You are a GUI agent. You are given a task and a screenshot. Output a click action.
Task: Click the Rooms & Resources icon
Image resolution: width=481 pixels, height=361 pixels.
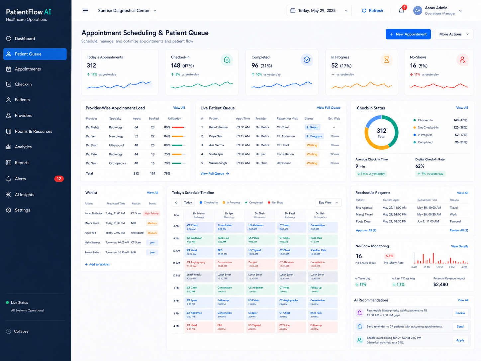pos(9,131)
